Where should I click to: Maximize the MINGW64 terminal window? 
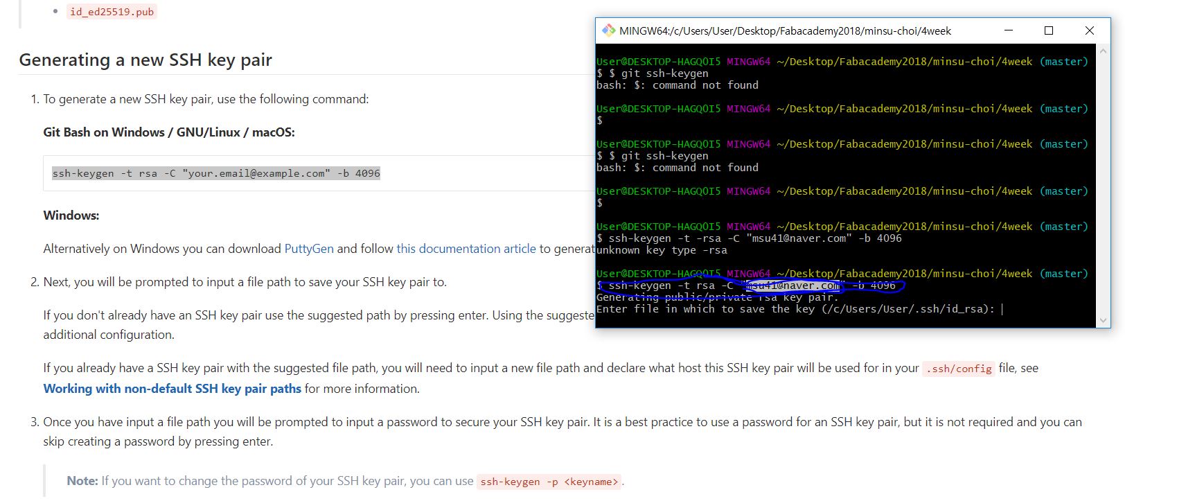[1049, 30]
